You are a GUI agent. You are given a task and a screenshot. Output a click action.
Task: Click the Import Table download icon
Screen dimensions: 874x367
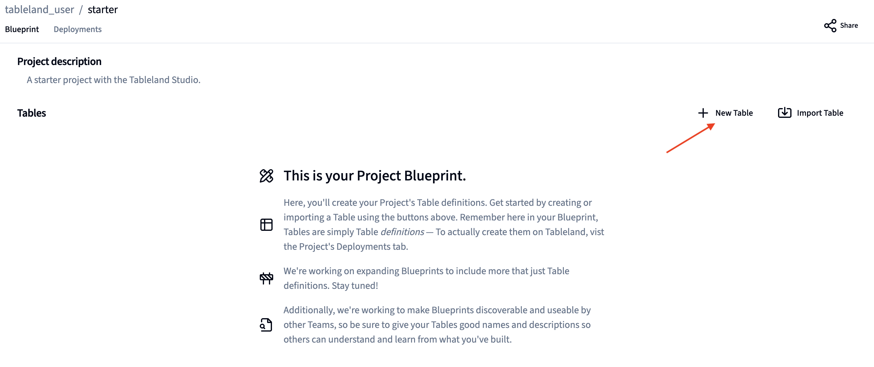(784, 113)
